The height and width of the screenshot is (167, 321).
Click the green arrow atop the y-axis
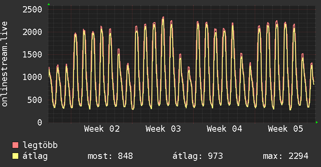(49, 4)
